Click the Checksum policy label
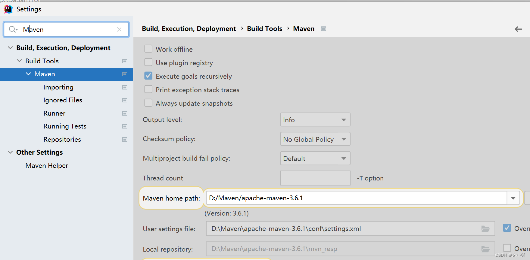Image resolution: width=530 pixels, height=260 pixels. (x=169, y=139)
